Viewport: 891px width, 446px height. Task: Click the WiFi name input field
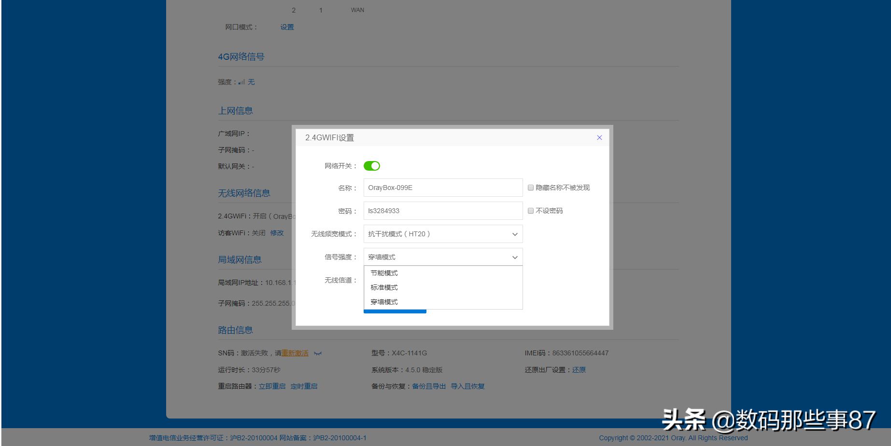tap(442, 188)
